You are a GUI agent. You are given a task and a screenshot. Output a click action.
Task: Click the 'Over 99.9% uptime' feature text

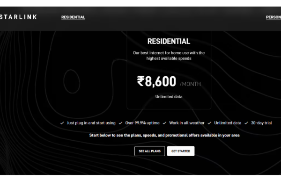142,123
